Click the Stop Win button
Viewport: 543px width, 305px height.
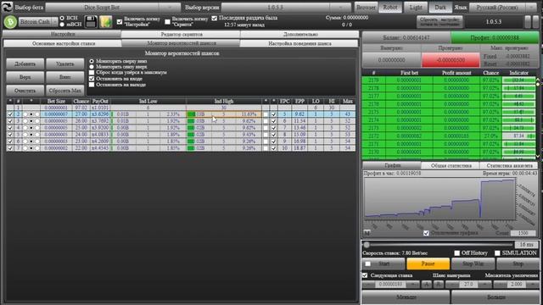[473, 263]
